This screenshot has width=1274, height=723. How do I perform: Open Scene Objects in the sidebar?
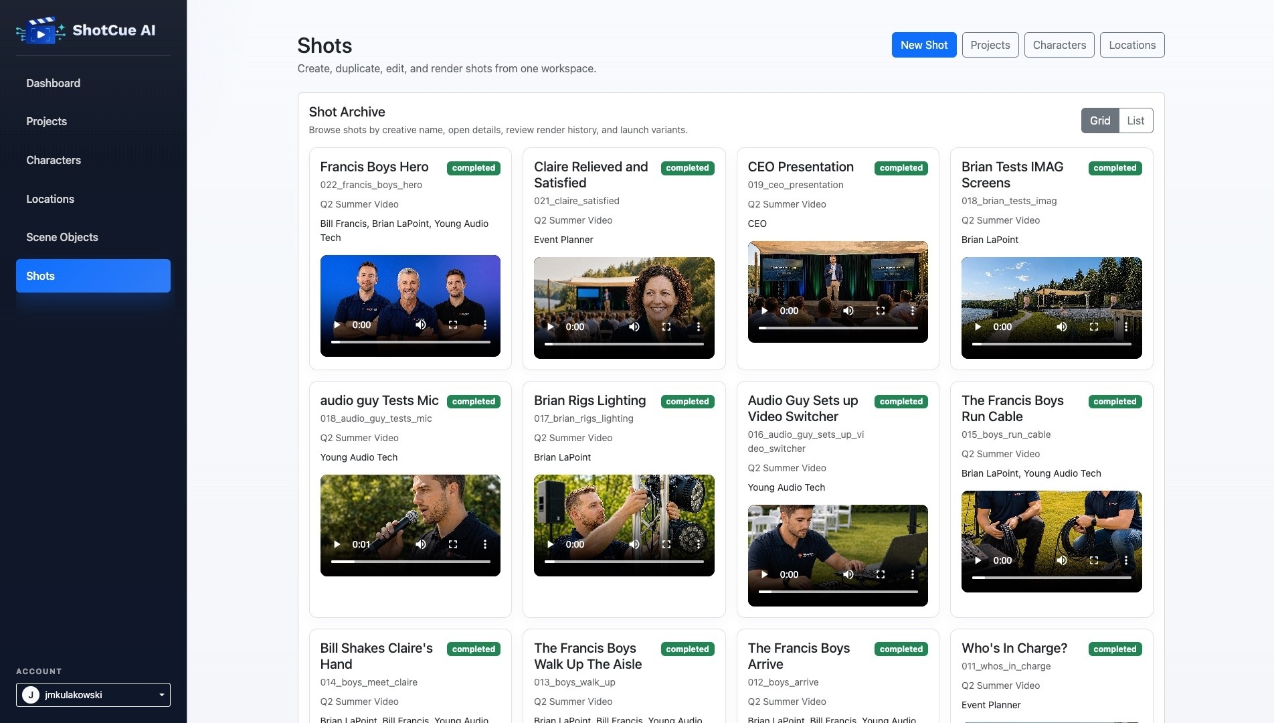click(x=93, y=237)
